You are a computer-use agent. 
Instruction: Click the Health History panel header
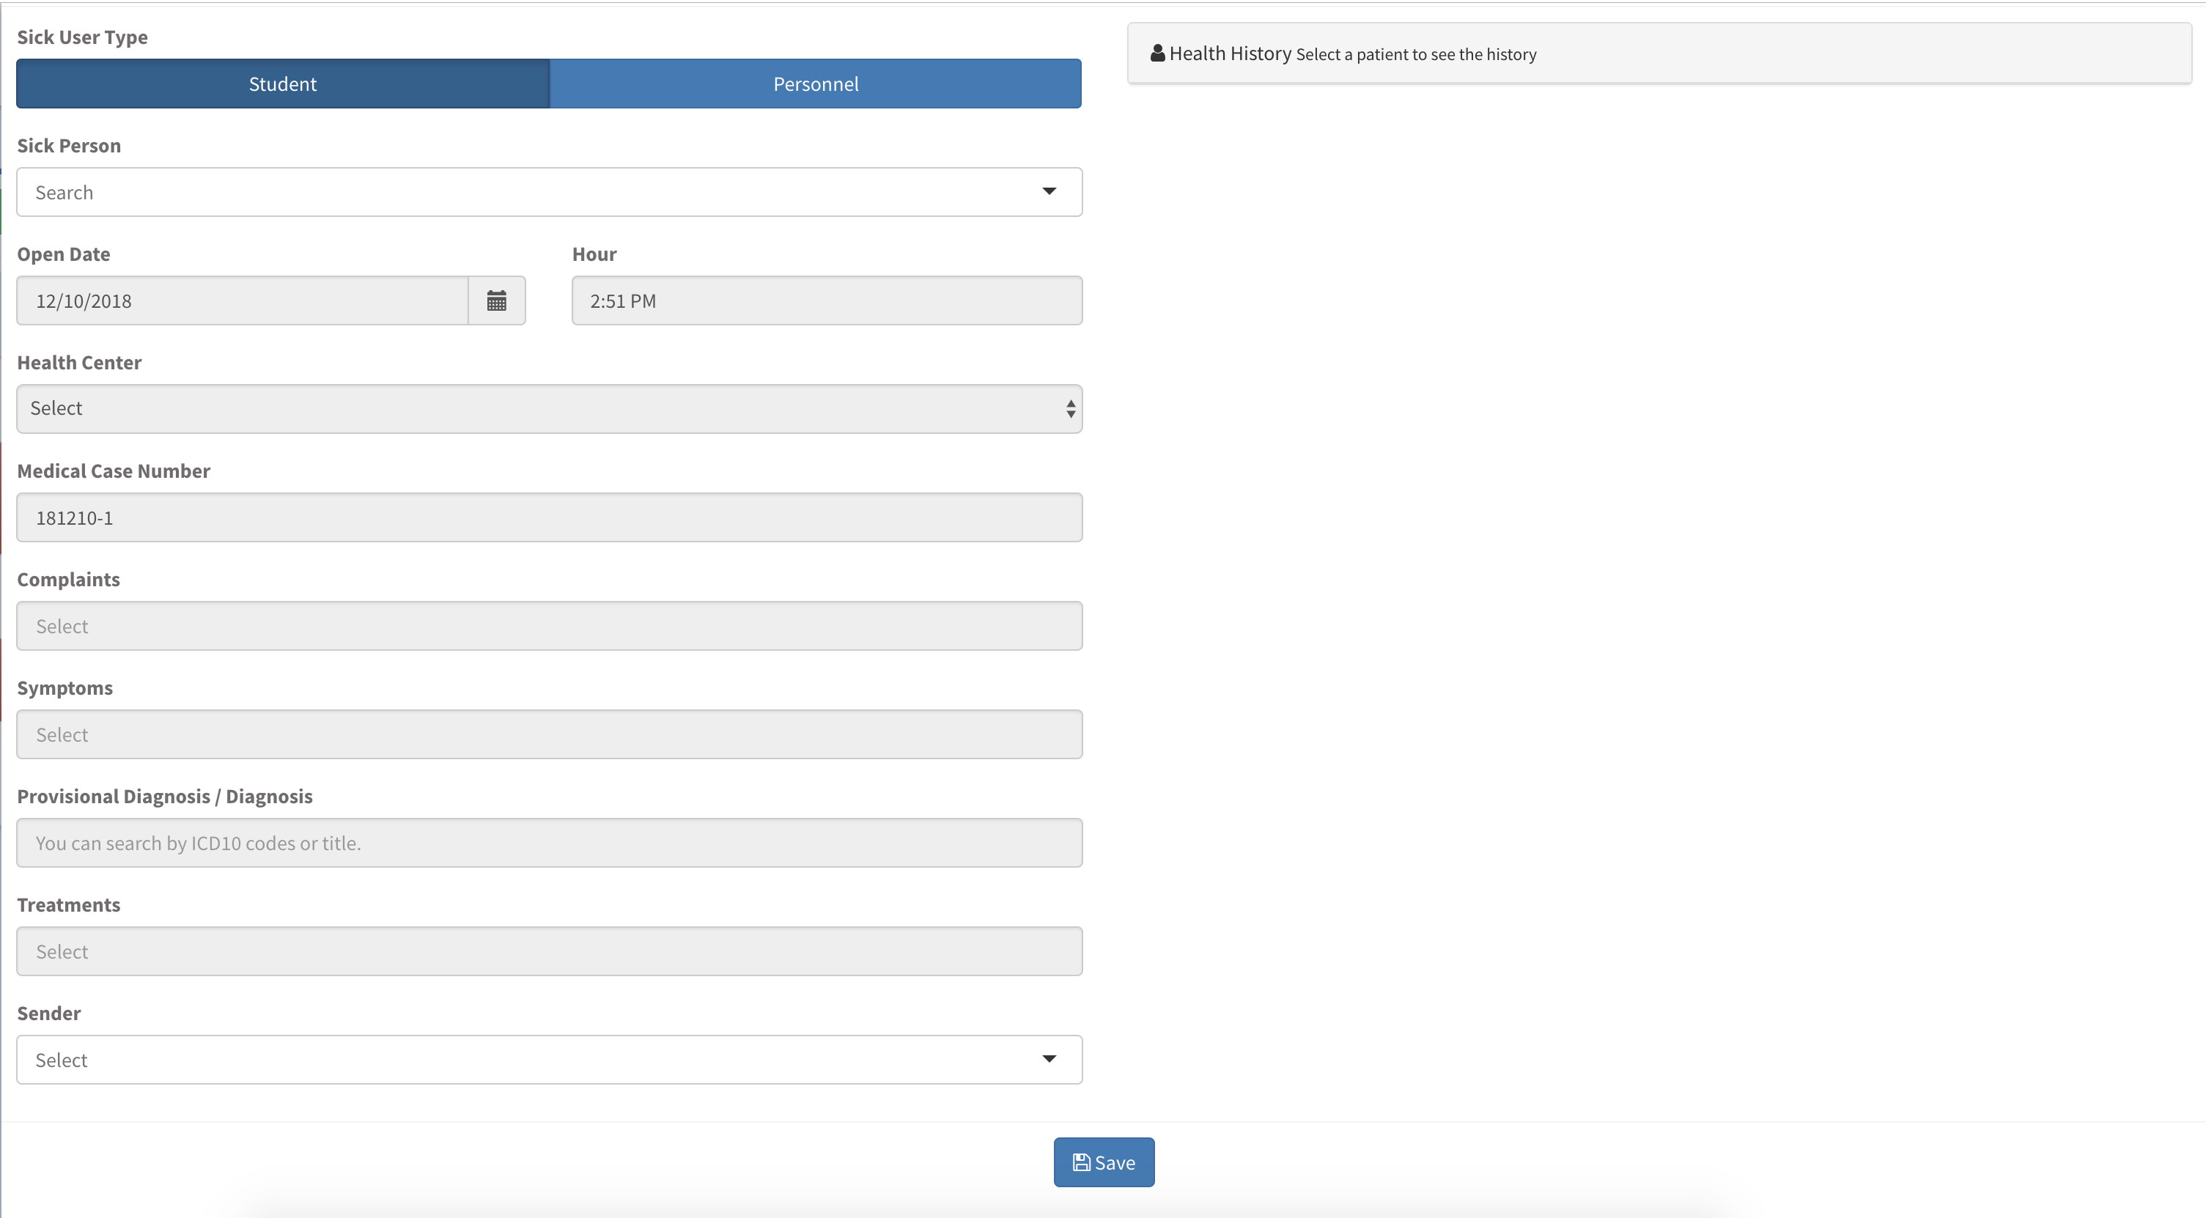(1658, 53)
